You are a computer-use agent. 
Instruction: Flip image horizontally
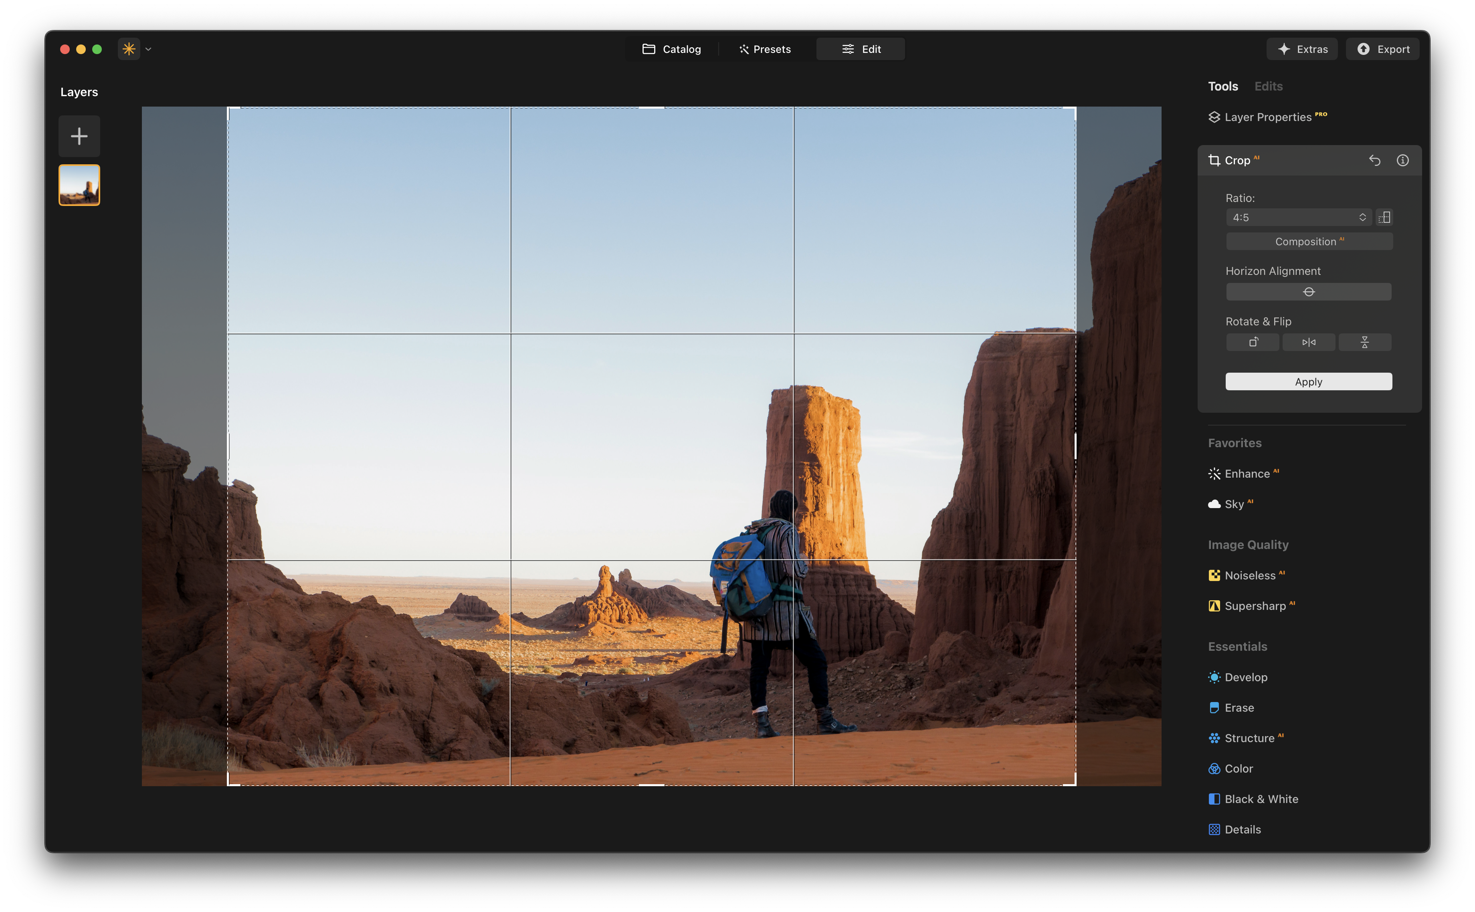[x=1309, y=342]
